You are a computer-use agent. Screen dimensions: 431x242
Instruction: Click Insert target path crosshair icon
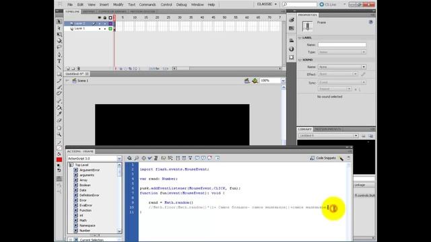coord(143,158)
